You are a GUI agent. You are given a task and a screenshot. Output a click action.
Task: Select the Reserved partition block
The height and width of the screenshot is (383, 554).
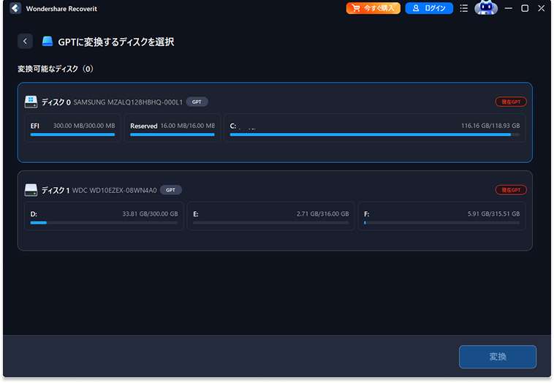(172, 129)
